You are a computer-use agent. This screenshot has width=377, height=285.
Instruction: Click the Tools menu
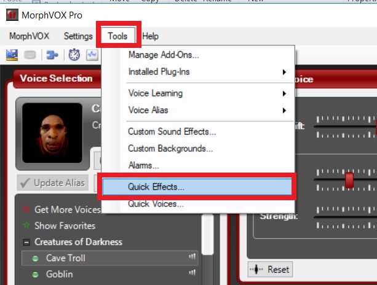[x=117, y=36]
